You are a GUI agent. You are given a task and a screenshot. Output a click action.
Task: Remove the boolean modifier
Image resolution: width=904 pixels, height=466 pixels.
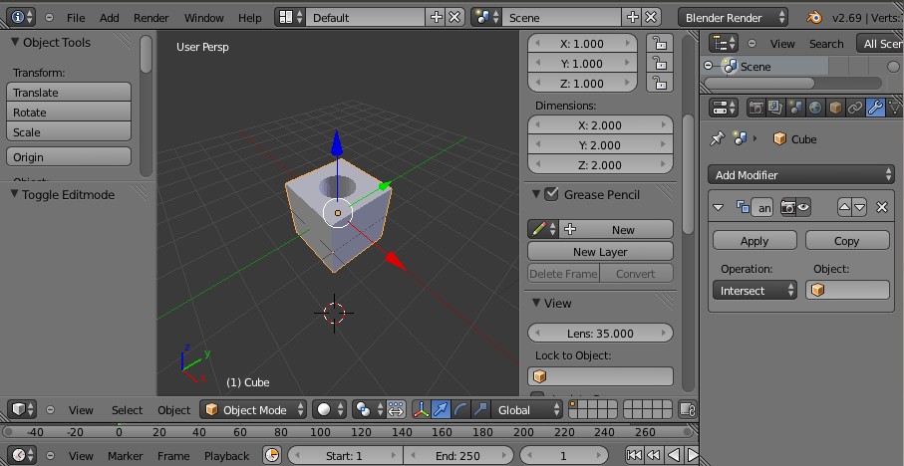pyautogui.click(x=881, y=207)
